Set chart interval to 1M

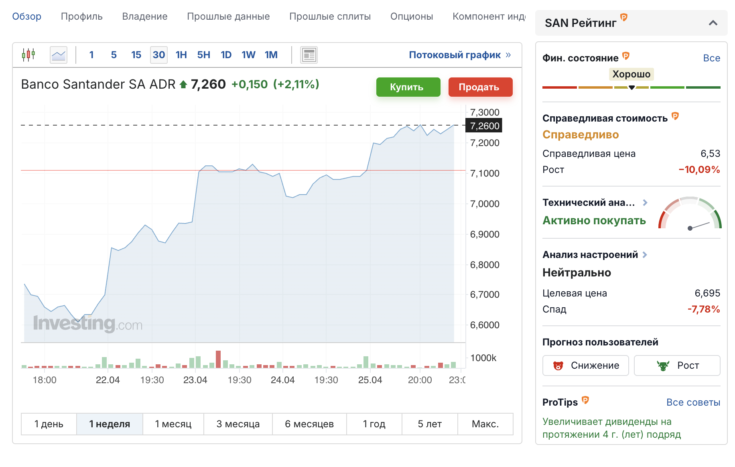[x=271, y=55]
